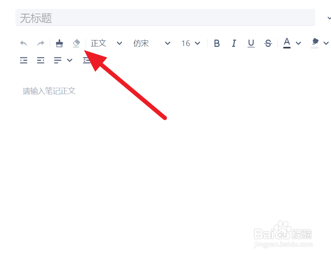Viewport: 331px width, 256px height.
Task: Click the redo arrow icon
Action: [x=40, y=43]
